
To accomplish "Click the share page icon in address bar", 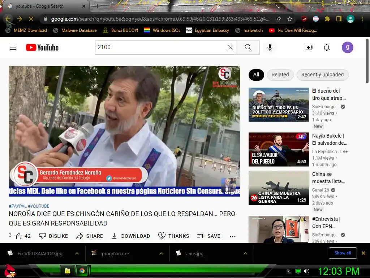I will pyautogui.click(x=278, y=19).
